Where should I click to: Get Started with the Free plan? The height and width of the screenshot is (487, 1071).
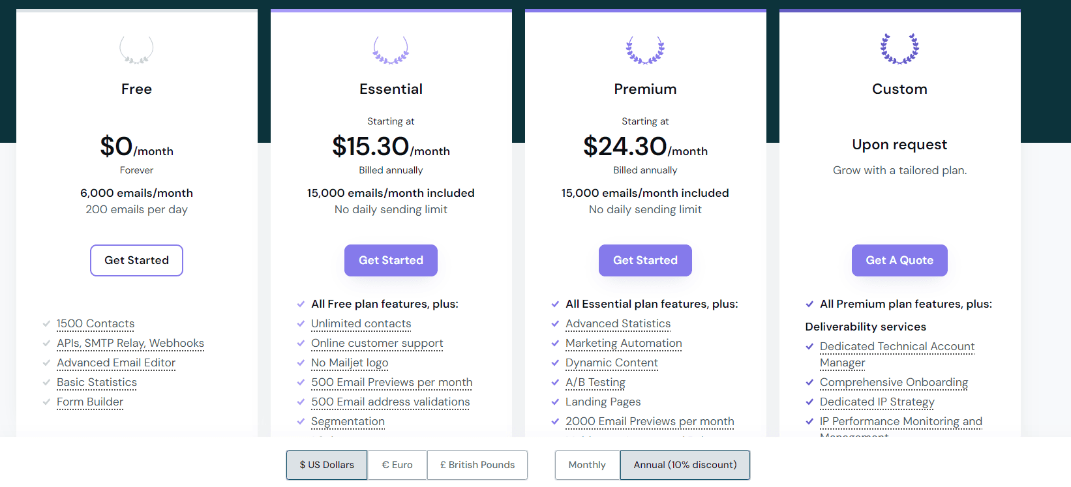point(136,260)
